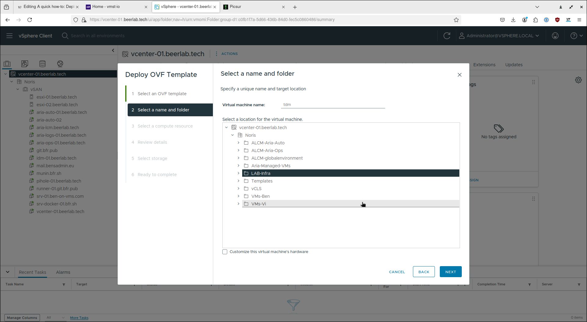Expand the Aria-Managed-VMs folder
Image resolution: width=587 pixels, height=322 pixels.
(239, 166)
